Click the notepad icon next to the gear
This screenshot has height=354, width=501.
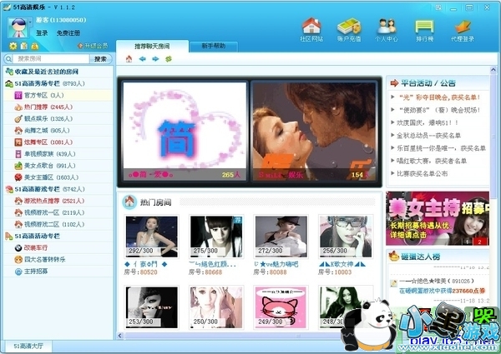[23, 46]
